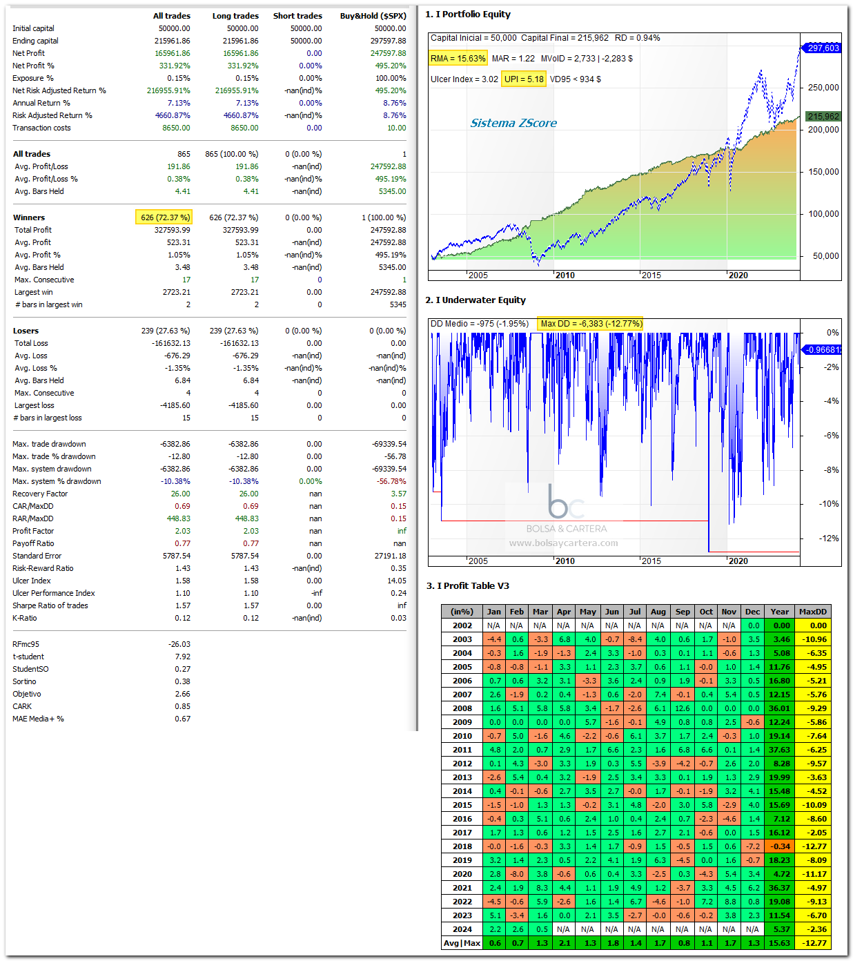Select the "Recovery Factor" row label
The height and width of the screenshot is (961, 853).
40,494
